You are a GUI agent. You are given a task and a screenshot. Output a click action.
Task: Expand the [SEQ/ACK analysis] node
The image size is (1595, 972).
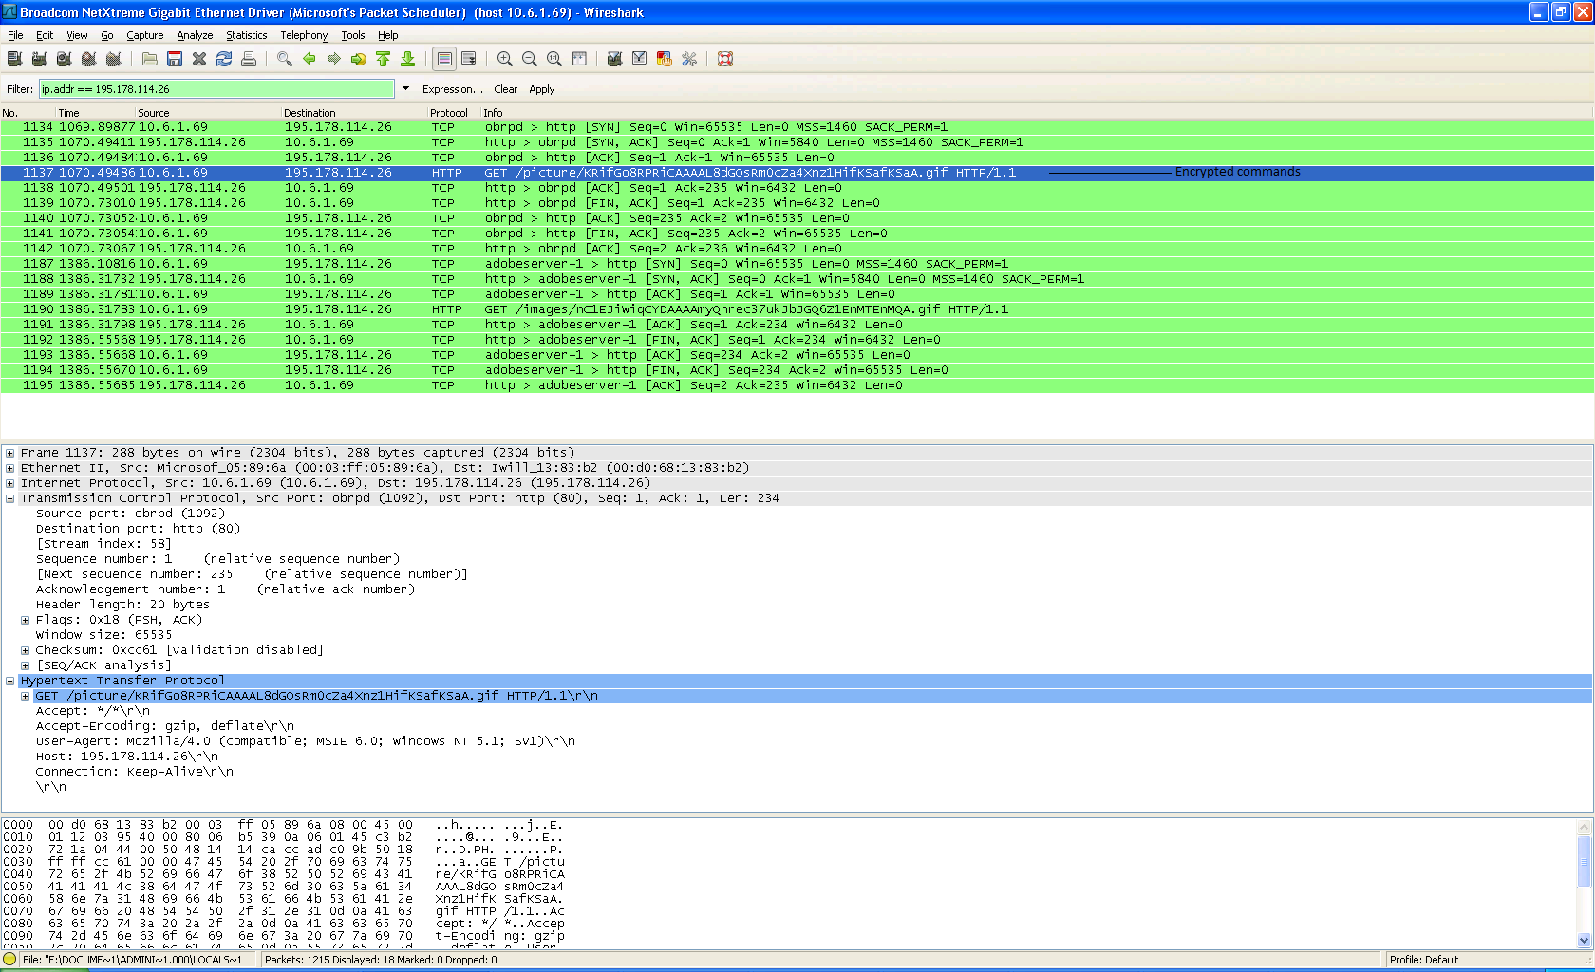click(26, 665)
